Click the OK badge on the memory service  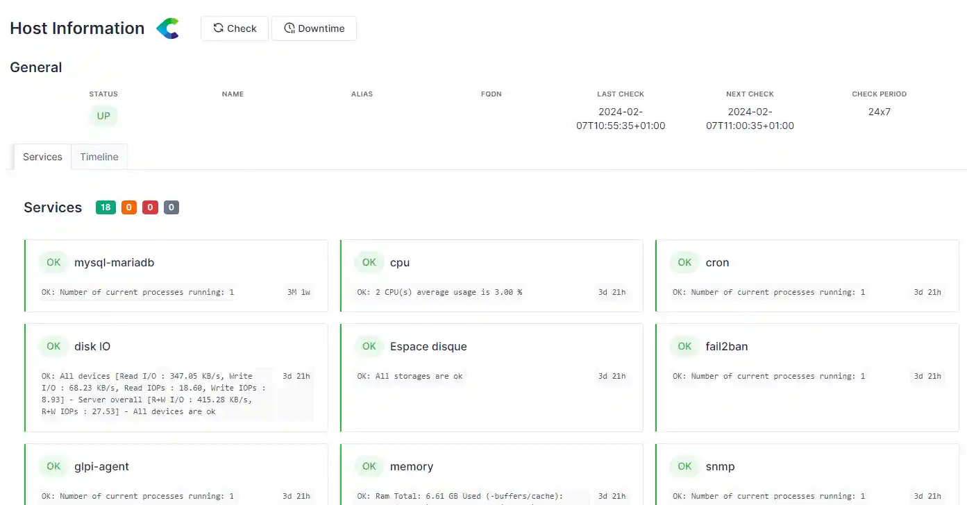(369, 466)
